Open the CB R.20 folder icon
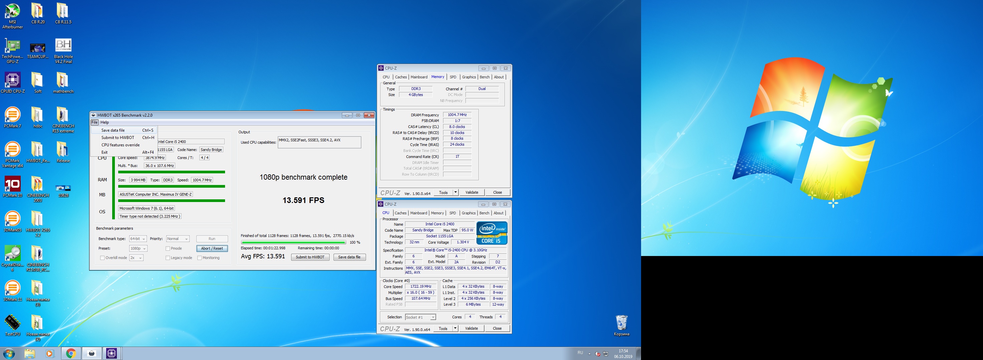Viewport: 983px width, 360px height. (x=37, y=13)
